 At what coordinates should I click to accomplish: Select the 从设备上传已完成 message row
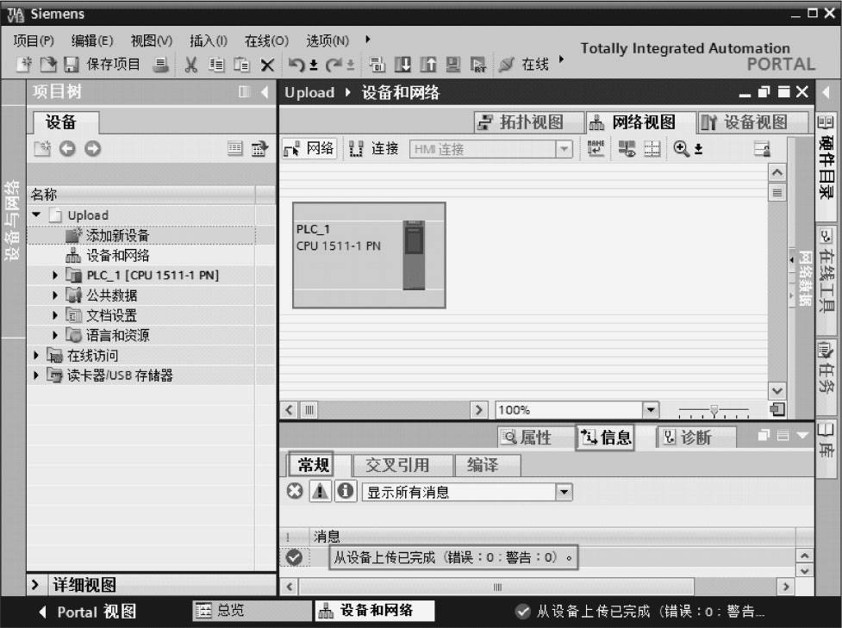[x=537, y=557]
